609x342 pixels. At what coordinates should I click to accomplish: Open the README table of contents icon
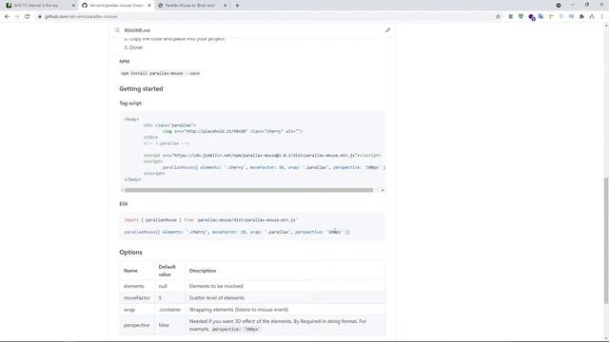pos(117,30)
